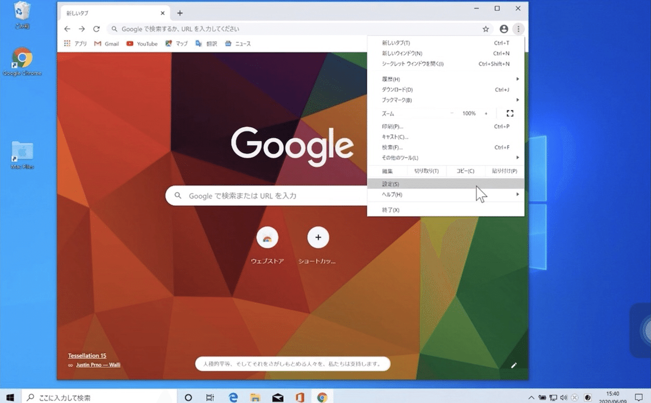Select the Google Chrome desktop shortcut
The height and width of the screenshot is (403, 651).
[22, 62]
